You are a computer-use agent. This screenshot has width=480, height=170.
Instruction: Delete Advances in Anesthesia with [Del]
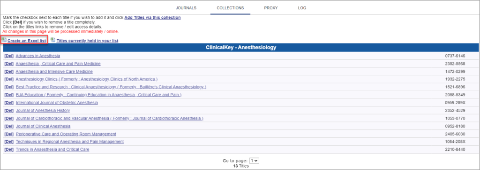[x=9, y=56]
